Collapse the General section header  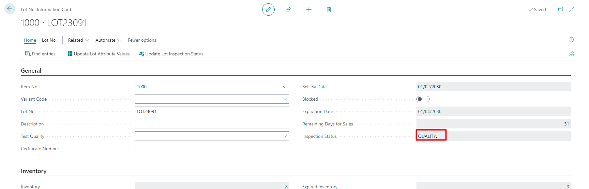coord(31,71)
